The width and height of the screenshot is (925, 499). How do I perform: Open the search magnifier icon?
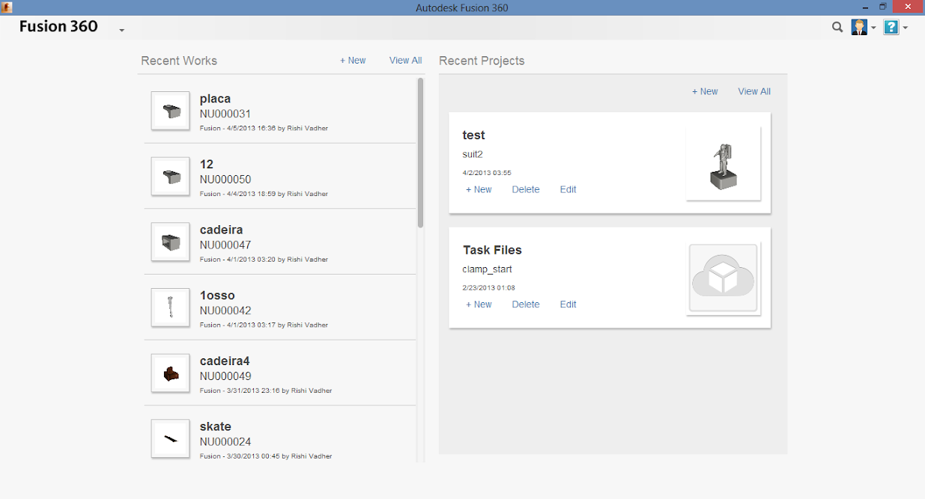[837, 28]
